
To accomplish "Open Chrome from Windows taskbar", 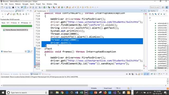I will (62, 93).
